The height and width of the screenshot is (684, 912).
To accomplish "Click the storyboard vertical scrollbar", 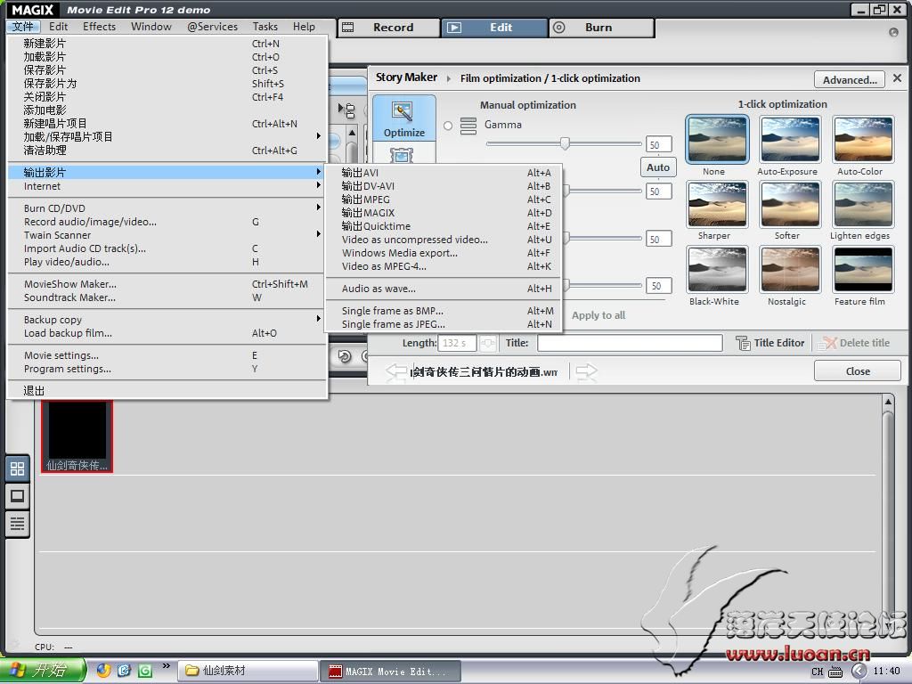I will pos(888,516).
